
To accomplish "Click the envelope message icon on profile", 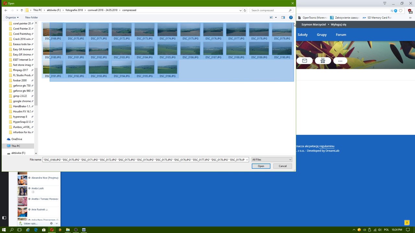I will click(x=304, y=61).
